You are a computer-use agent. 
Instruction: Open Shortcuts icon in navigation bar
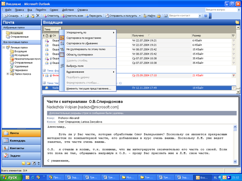tap(34, 163)
